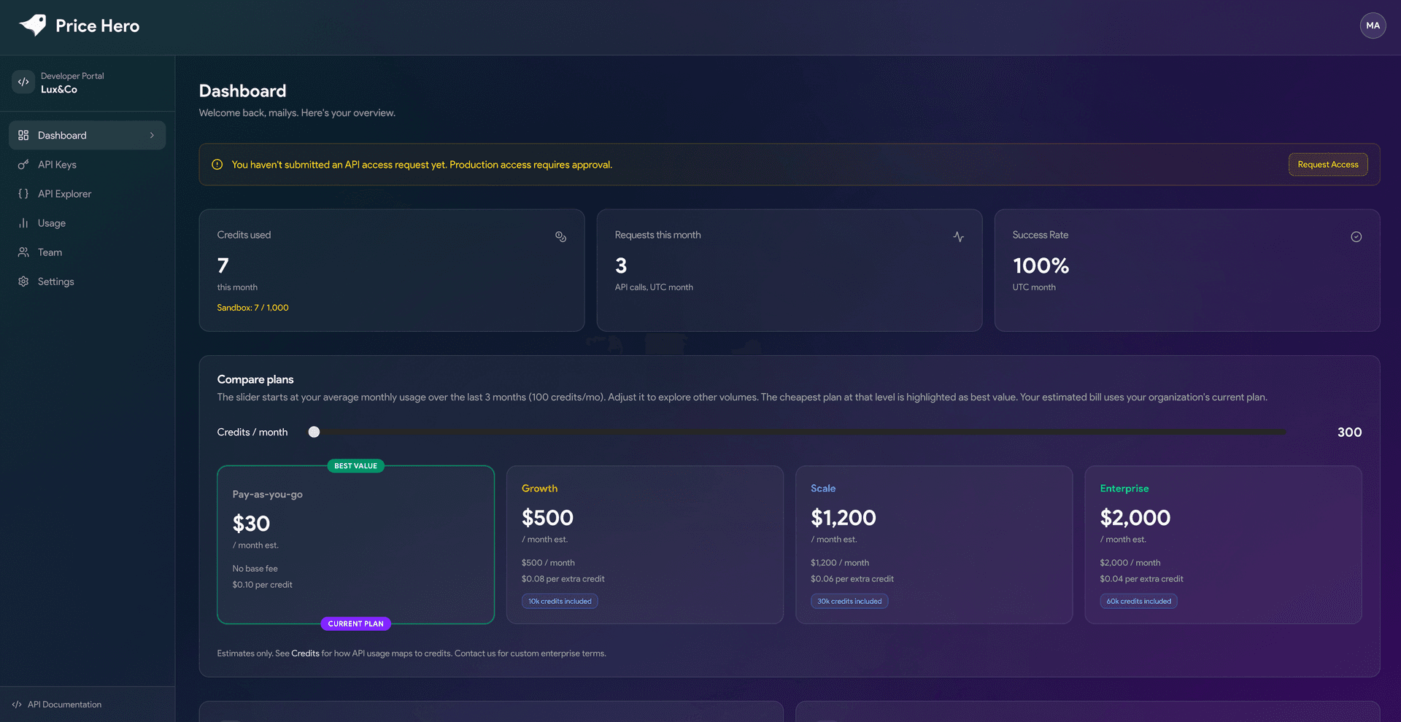Image resolution: width=1401 pixels, height=722 pixels.
Task: Click the 300 credits value label
Action: coord(1349,432)
